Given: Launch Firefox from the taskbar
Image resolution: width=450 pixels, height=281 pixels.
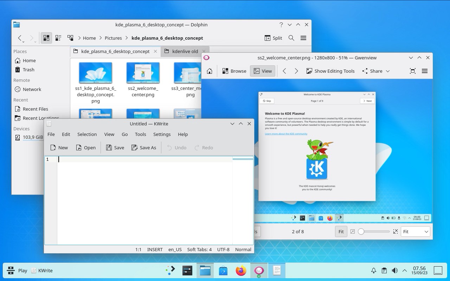Looking at the screenshot, I should point(241,270).
